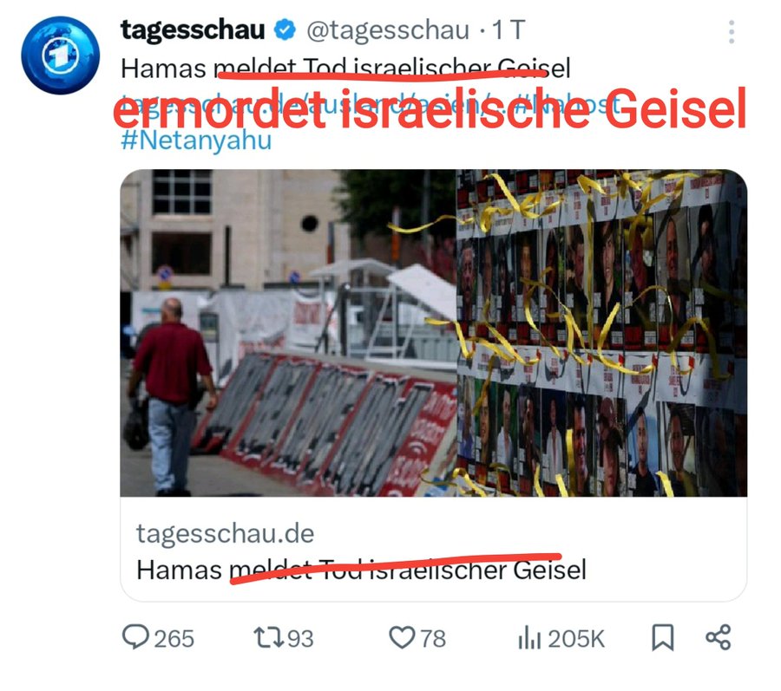Open the tagesschau profile avatar

[x=60, y=55]
